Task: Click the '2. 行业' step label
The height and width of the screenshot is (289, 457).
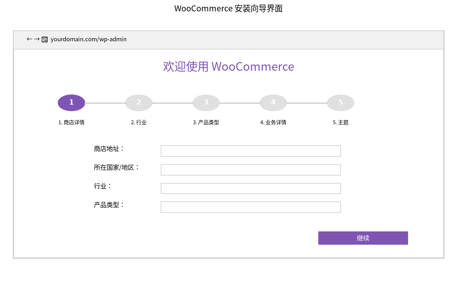Action: 139,123
